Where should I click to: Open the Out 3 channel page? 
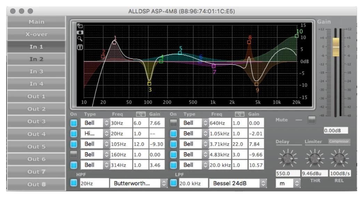tap(37, 122)
